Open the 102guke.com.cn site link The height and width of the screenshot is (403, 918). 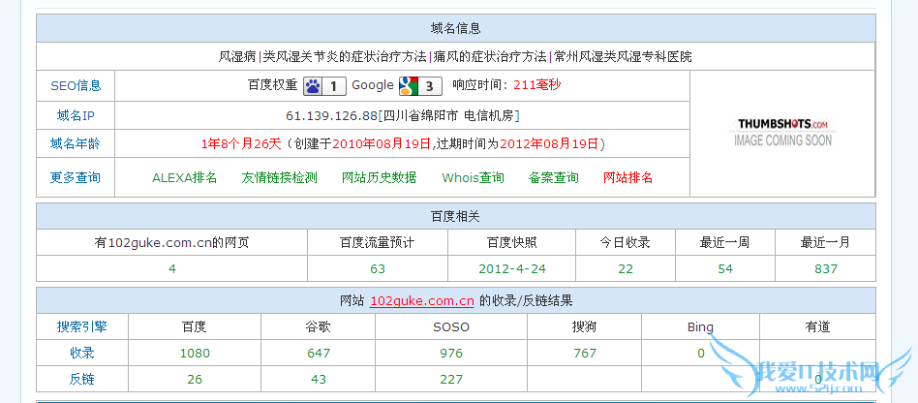point(422,301)
